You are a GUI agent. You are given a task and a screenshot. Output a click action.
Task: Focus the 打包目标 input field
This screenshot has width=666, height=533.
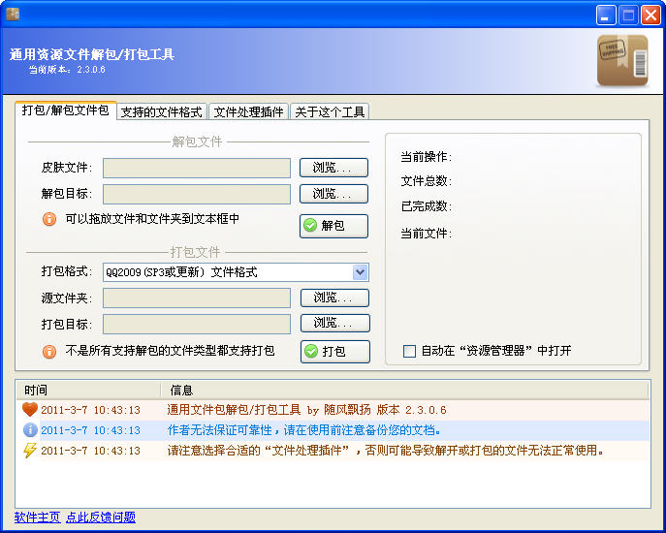point(197,324)
